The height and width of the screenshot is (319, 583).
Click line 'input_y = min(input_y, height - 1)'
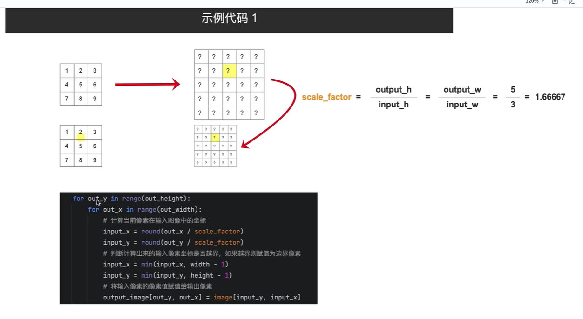(x=168, y=275)
